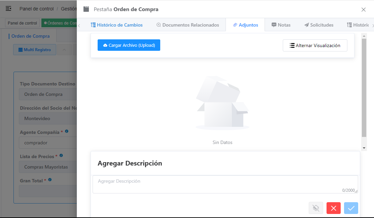Switch to the Solicitudes tab
Image resolution: width=374 pixels, height=218 pixels.
[x=318, y=25]
